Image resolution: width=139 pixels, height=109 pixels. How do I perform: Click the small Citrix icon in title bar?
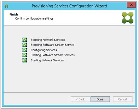pyautogui.click(x=6, y=6)
